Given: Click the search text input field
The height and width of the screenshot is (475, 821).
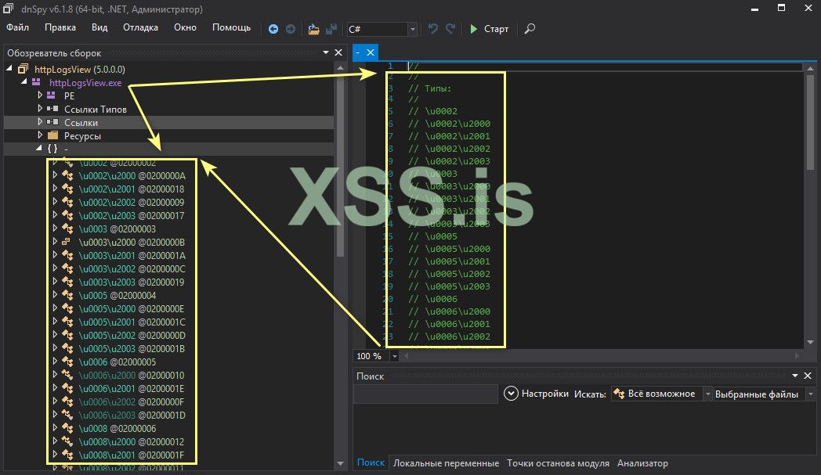Looking at the screenshot, I should point(425,394).
